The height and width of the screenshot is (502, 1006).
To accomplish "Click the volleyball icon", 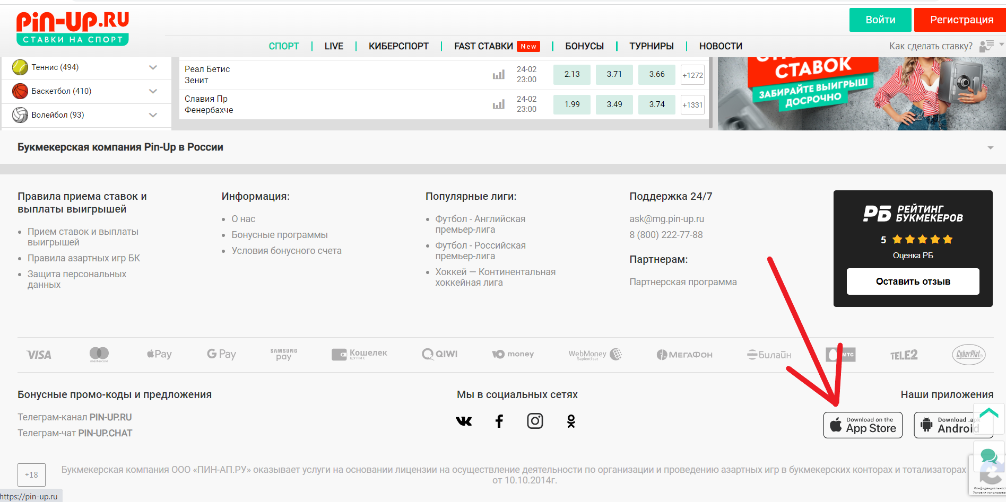I will [20, 115].
